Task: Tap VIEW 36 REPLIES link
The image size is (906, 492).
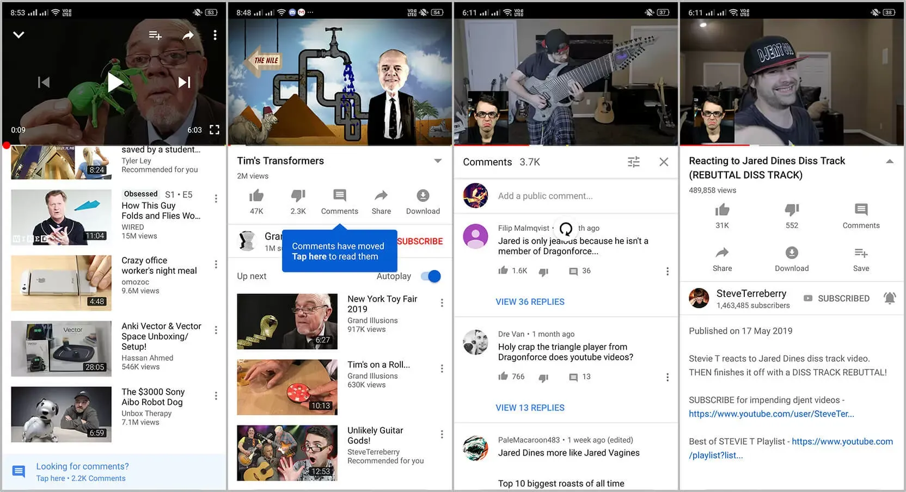Action: [x=530, y=302]
